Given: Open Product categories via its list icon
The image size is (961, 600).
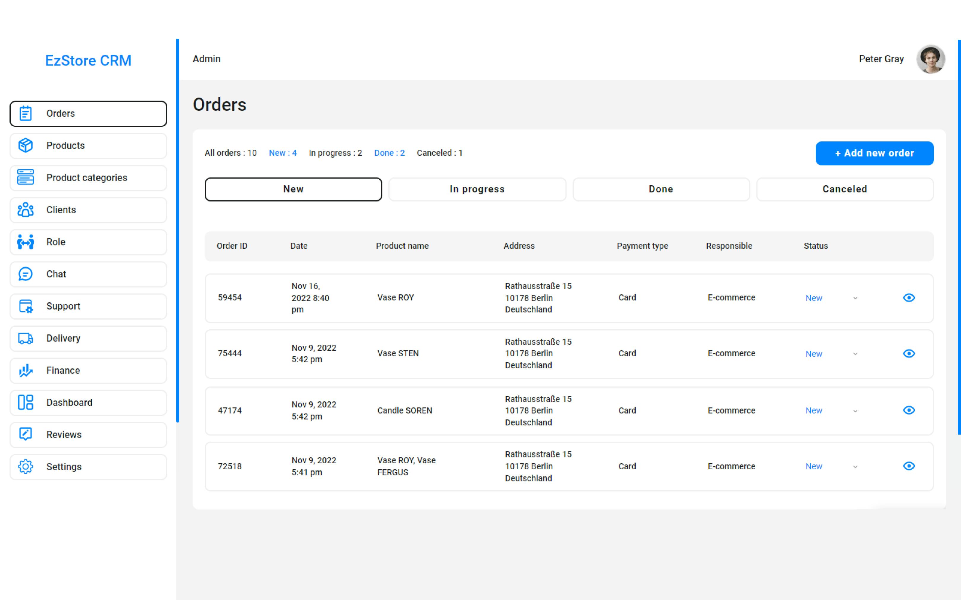Looking at the screenshot, I should click(x=26, y=177).
